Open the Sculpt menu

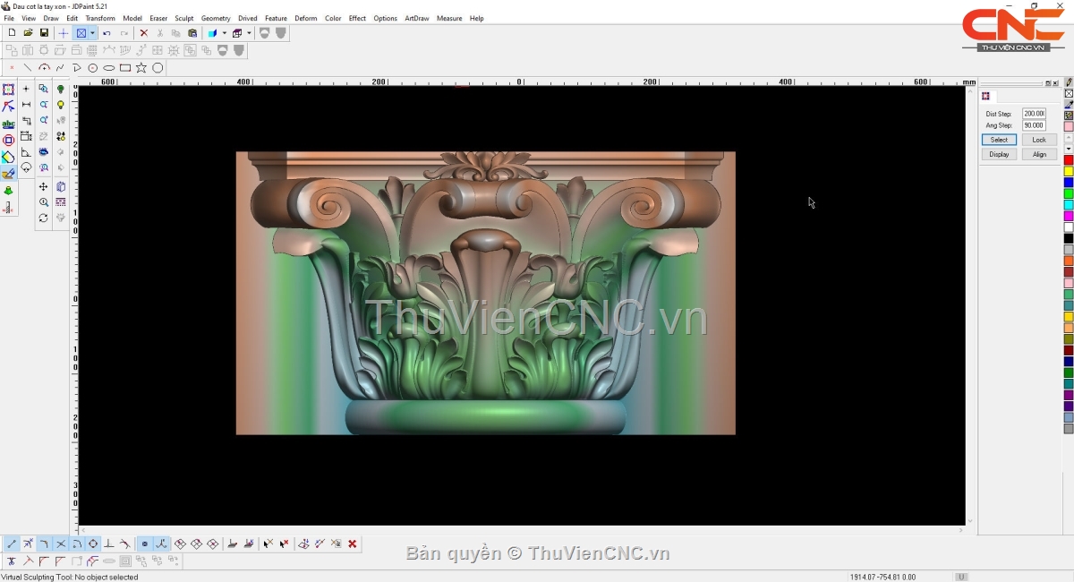coord(183,18)
